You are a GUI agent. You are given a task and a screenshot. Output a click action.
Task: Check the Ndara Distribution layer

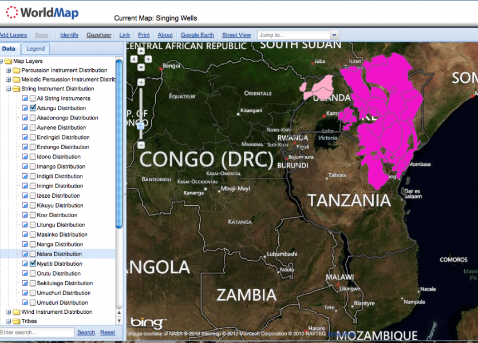33,254
